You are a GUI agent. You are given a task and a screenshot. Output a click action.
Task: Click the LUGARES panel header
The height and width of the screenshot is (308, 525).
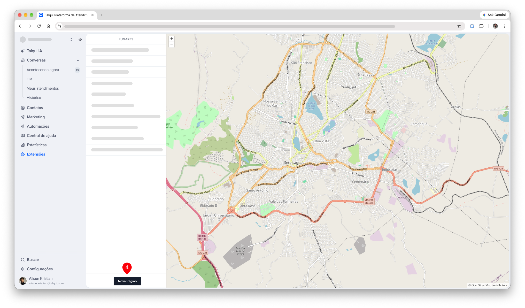pos(126,39)
